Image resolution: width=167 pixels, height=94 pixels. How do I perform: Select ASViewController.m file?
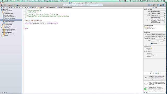pyautogui.click(x=9, y=21)
